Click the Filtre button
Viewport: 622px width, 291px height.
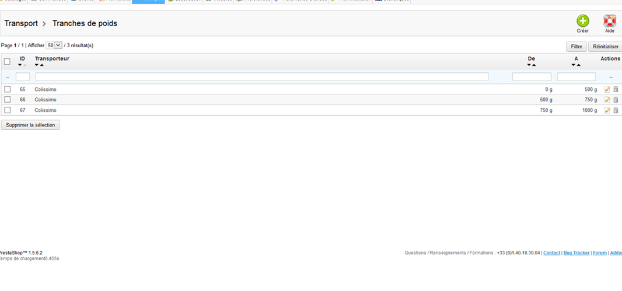click(576, 47)
